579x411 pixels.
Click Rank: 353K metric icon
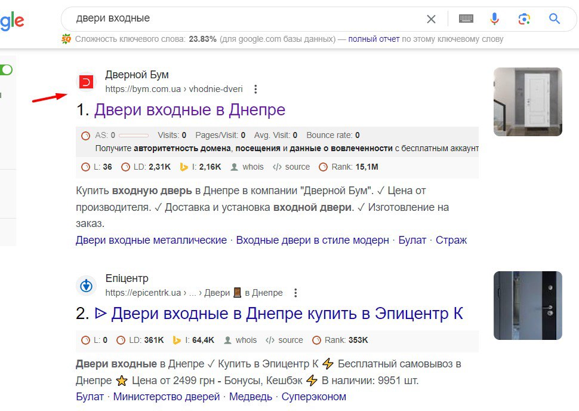(x=316, y=341)
